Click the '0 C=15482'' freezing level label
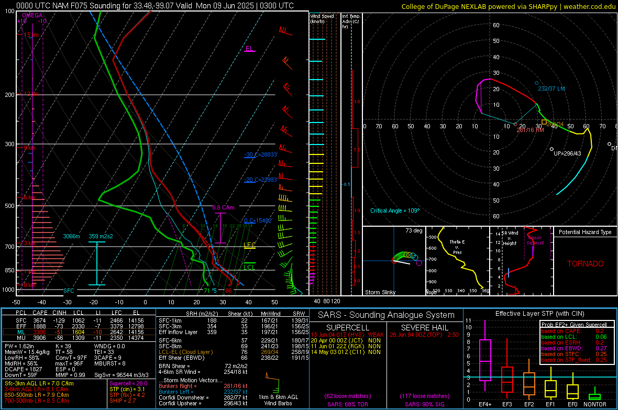618x410 pixels. pos(258,220)
